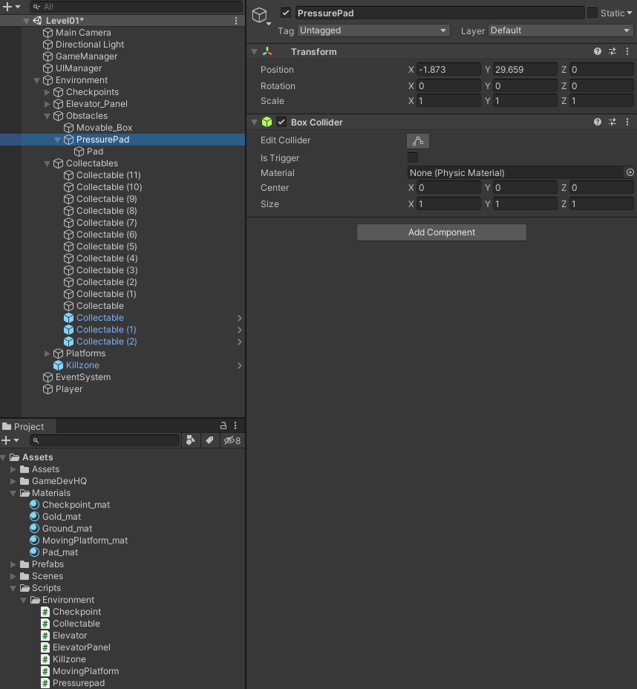
Task: Click the Project search field
Action: (105, 440)
